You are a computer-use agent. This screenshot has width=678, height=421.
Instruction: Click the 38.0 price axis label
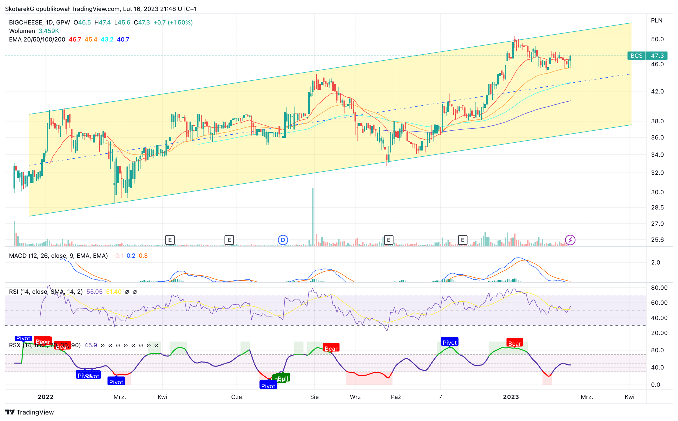[x=657, y=121]
